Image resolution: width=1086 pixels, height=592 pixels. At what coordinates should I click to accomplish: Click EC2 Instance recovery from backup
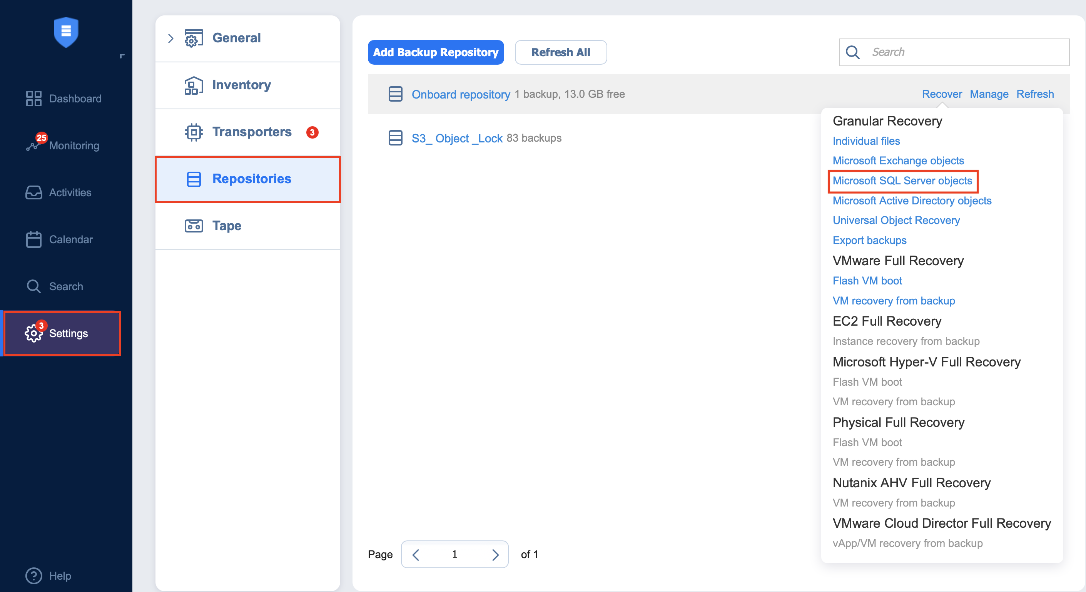coord(906,341)
